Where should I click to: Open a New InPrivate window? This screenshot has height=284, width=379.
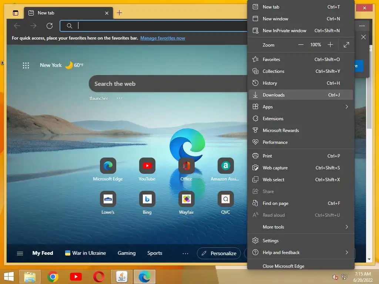[x=301, y=31]
